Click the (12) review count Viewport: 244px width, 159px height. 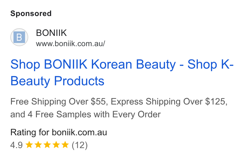[x=80, y=145]
